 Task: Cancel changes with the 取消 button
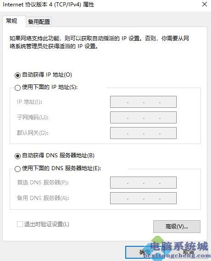pyautogui.click(x=189, y=252)
